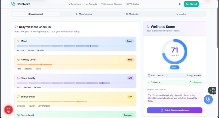Select the Assessment tab
The height and width of the screenshot is (118, 219).
point(36,14)
